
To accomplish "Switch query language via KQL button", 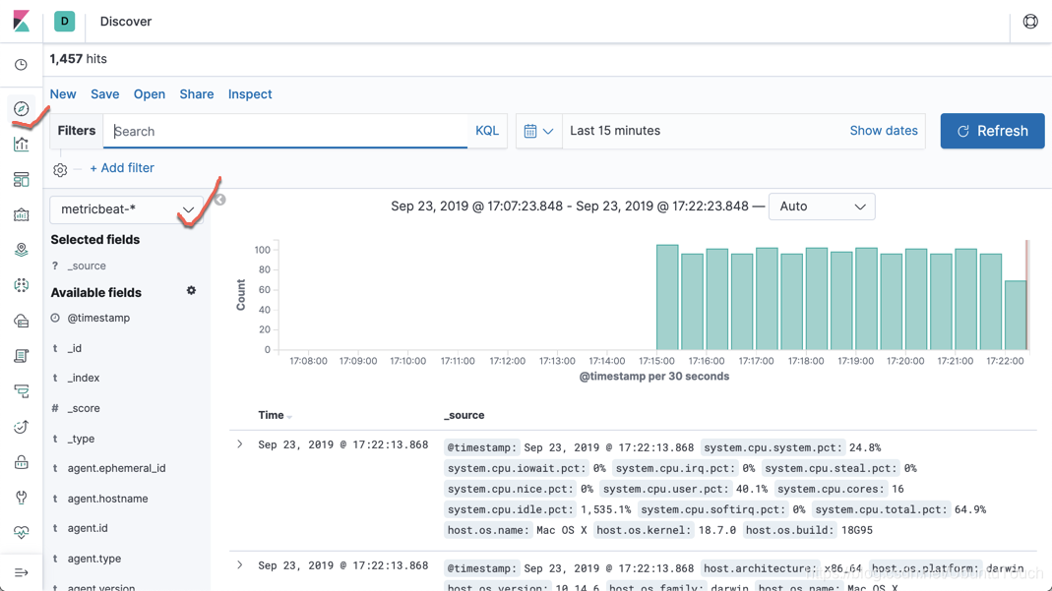I will coord(487,131).
